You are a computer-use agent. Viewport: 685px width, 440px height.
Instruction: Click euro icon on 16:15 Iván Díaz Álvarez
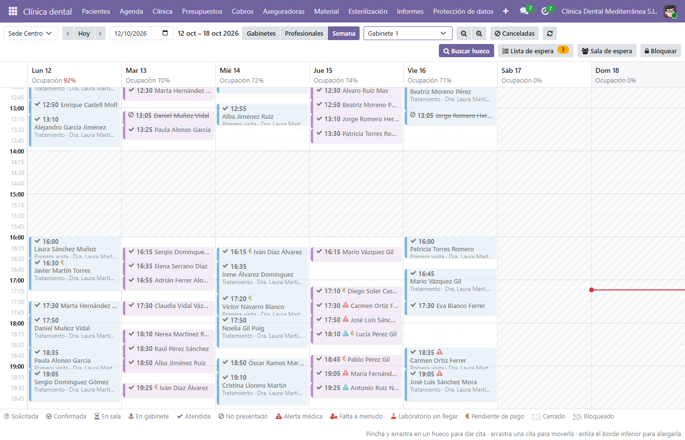pos(250,251)
